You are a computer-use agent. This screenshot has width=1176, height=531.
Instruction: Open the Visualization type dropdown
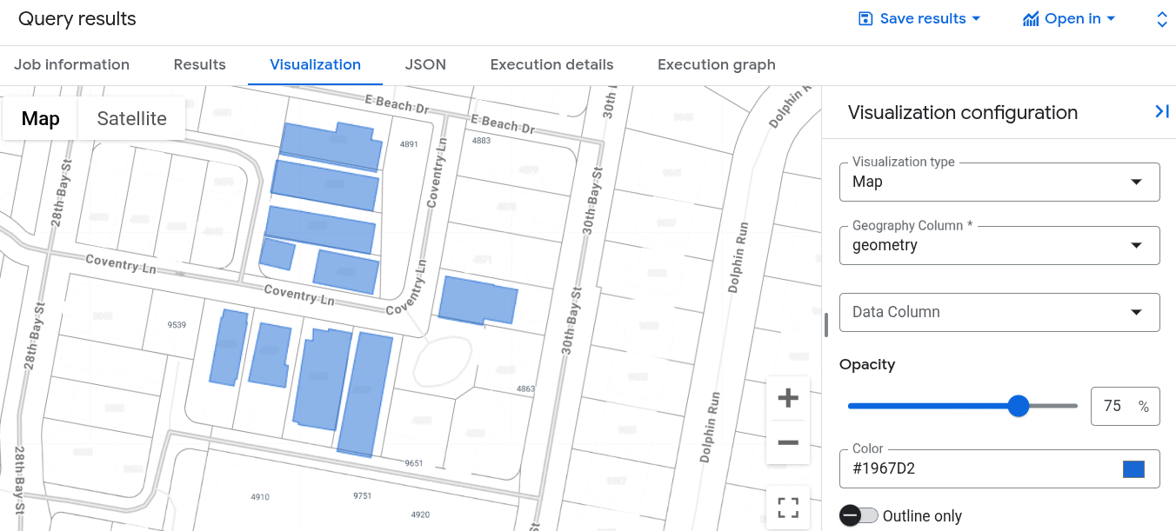(x=999, y=182)
